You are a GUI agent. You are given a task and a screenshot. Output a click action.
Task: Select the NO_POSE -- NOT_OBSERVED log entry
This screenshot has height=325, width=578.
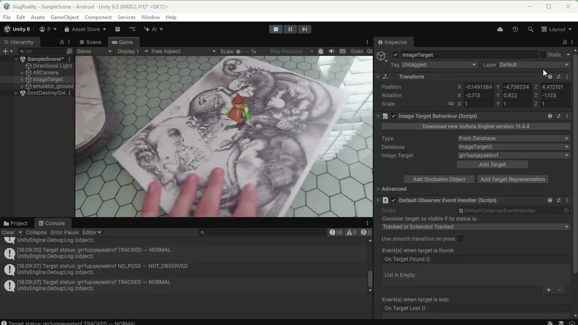point(185,269)
